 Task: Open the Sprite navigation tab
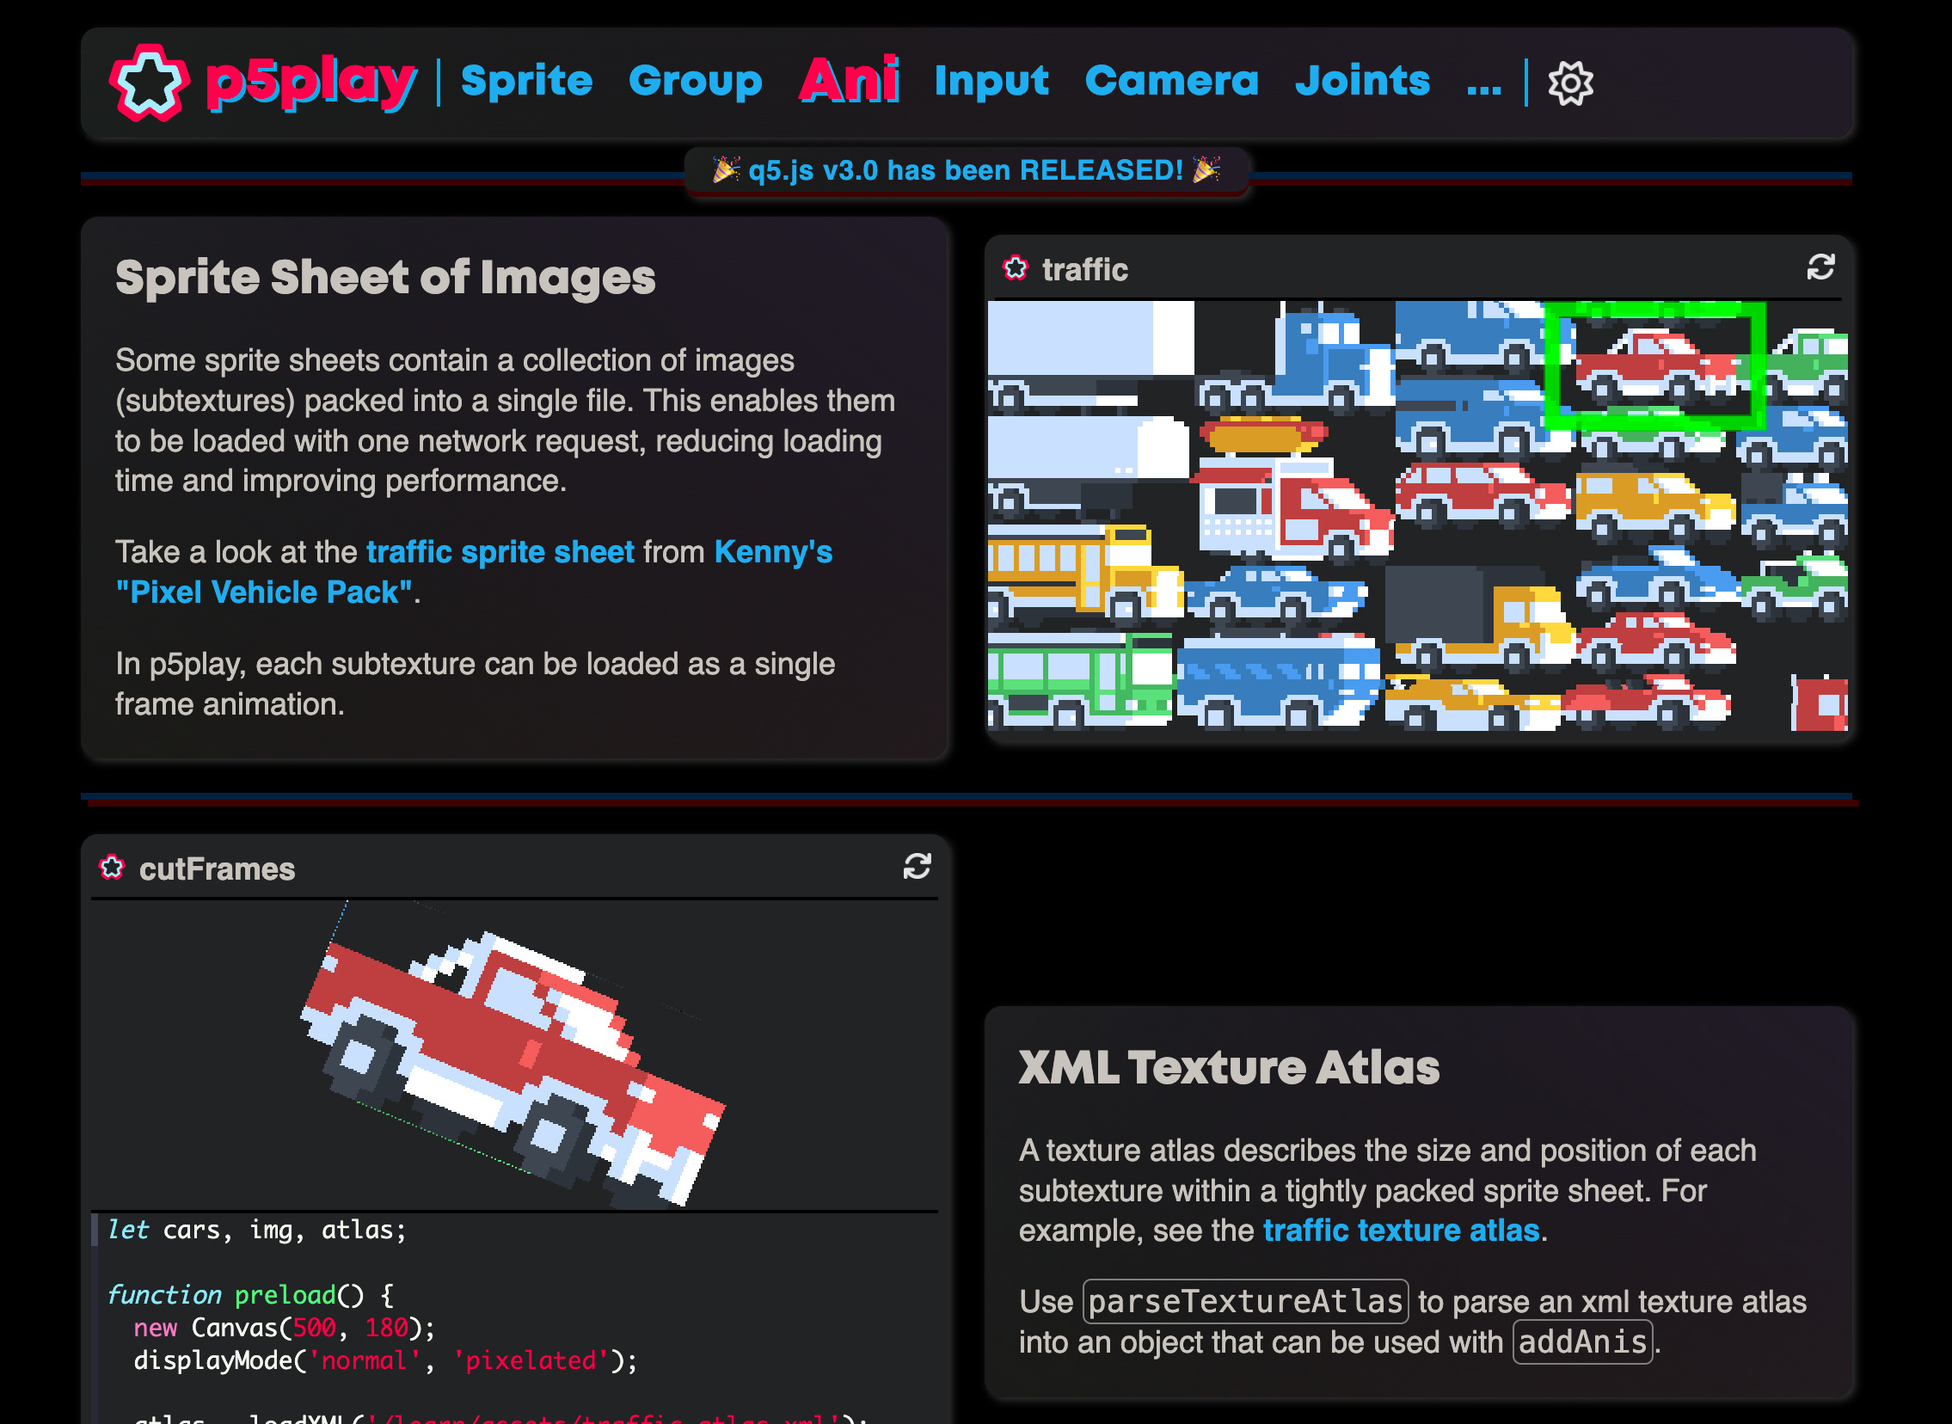click(x=526, y=81)
